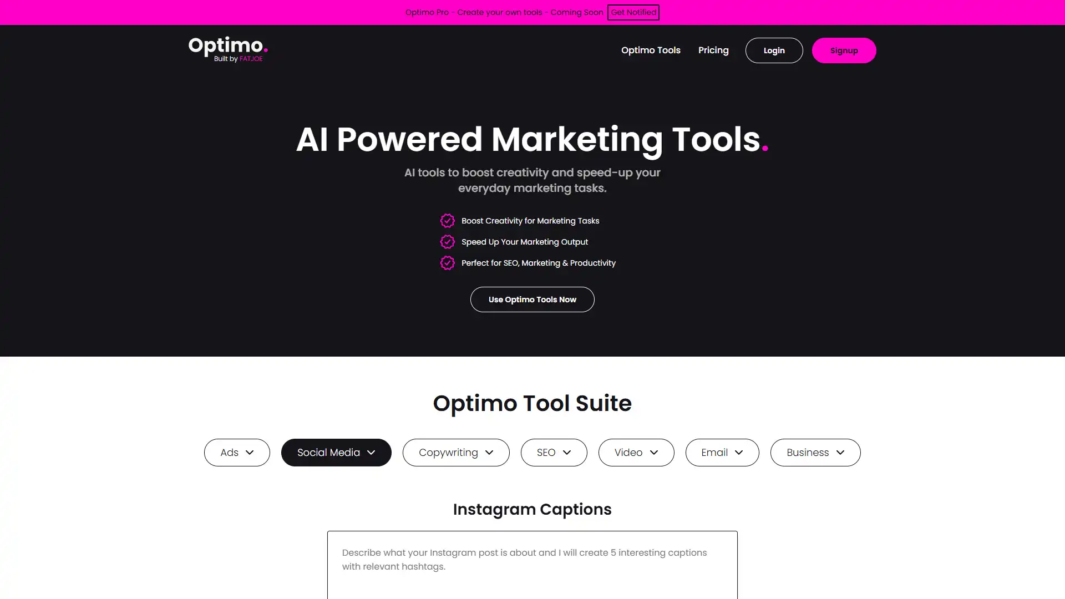This screenshot has height=599, width=1065.
Task: Expand the SEO category dropdown
Action: (x=554, y=452)
